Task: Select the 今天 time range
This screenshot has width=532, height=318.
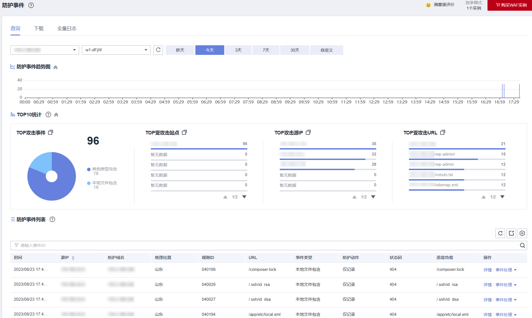Action: pyautogui.click(x=210, y=50)
